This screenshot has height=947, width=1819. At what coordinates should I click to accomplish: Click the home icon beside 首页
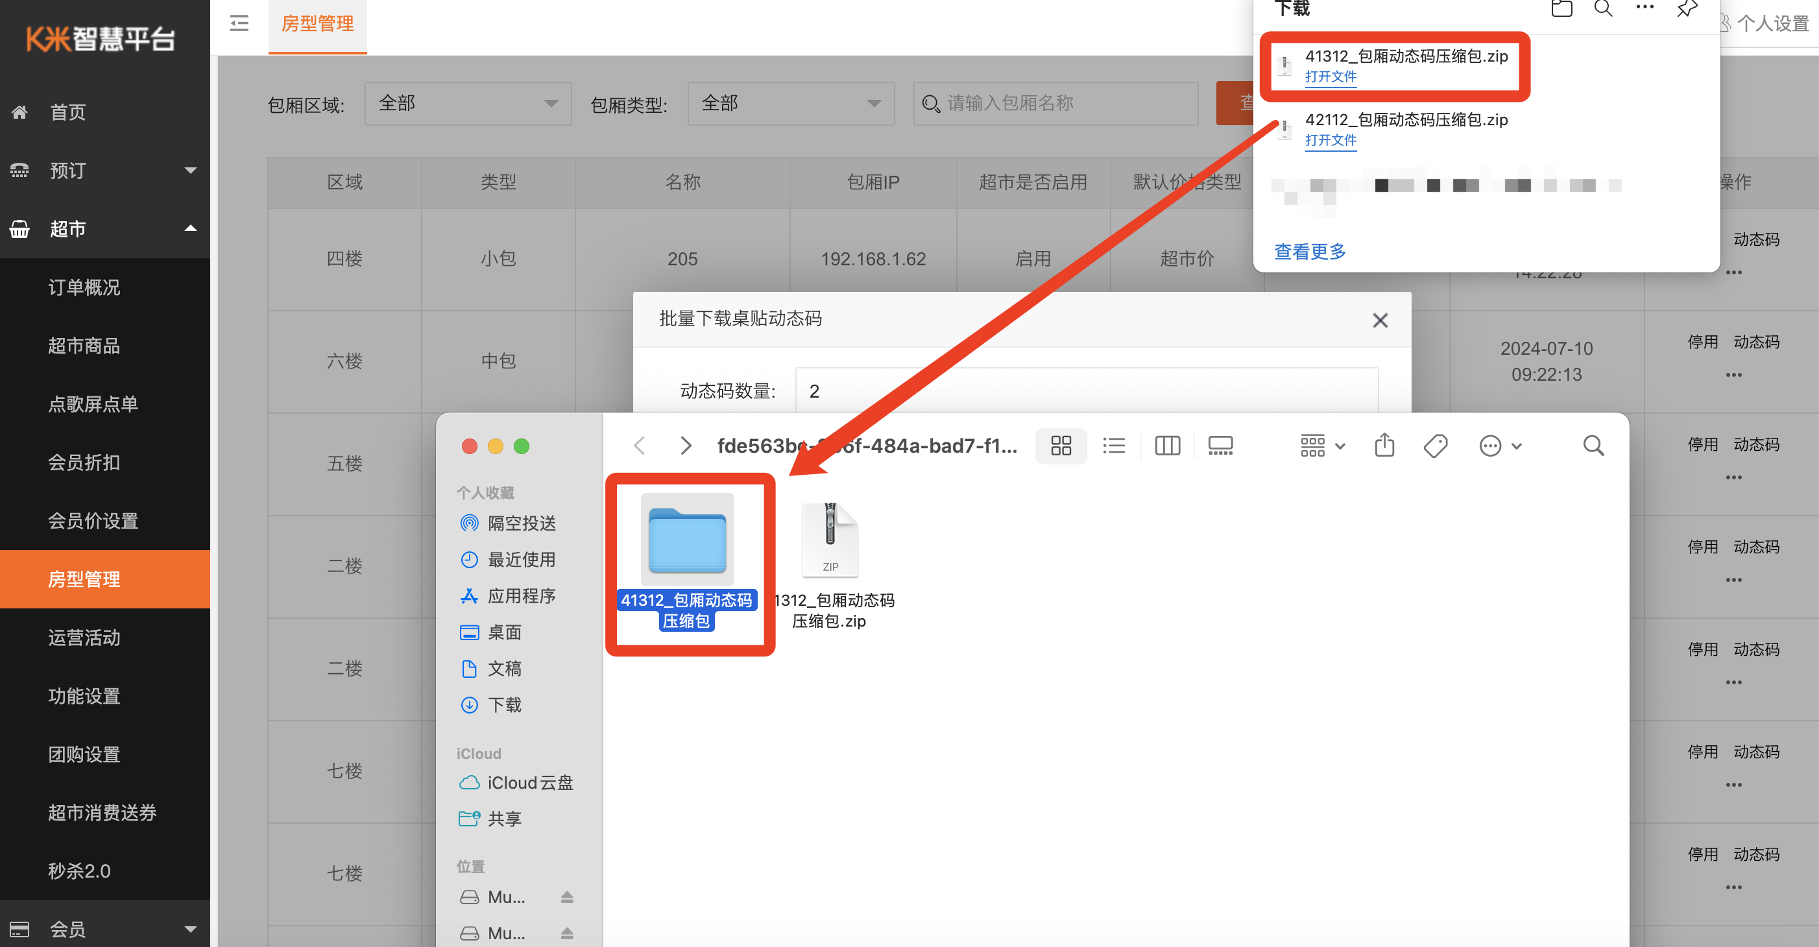tap(19, 112)
